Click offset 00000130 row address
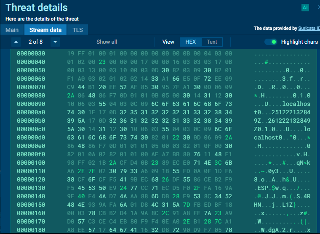 tap(31, 187)
